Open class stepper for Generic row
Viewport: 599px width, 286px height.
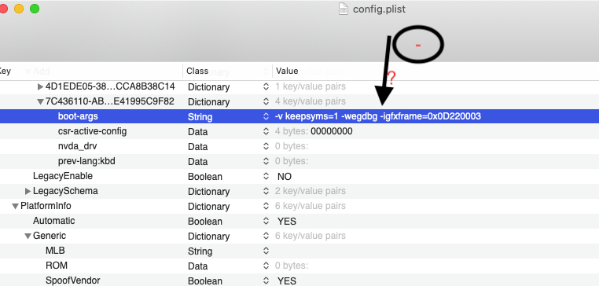(266, 236)
